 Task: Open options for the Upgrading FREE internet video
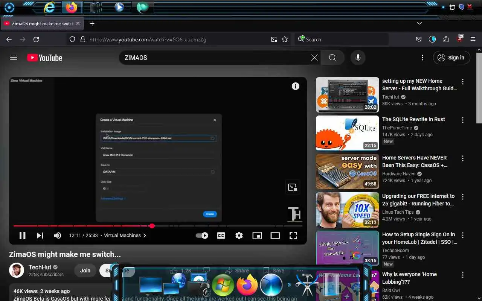[x=463, y=197]
